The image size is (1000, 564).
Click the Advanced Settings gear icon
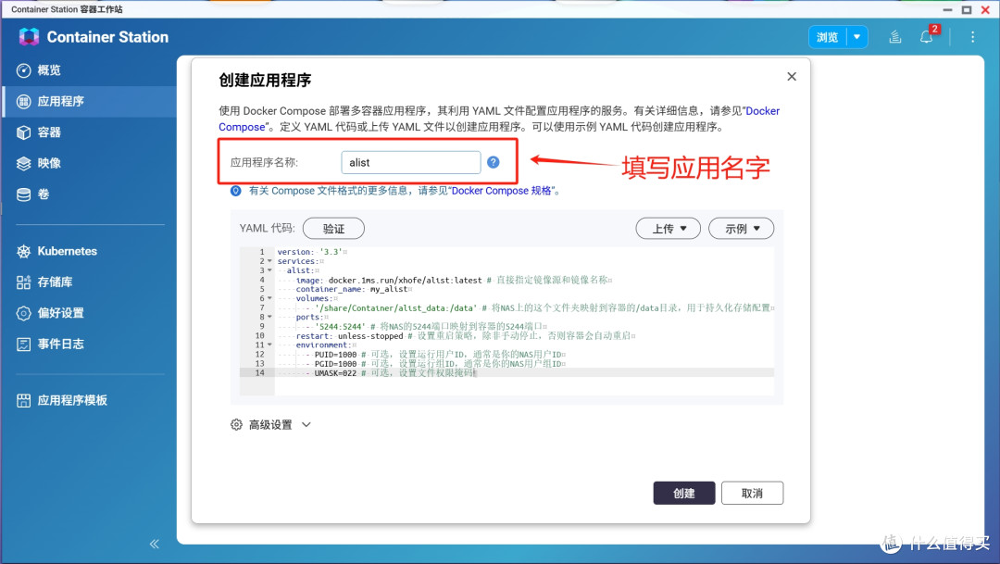pyautogui.click(x=236, y=425)
